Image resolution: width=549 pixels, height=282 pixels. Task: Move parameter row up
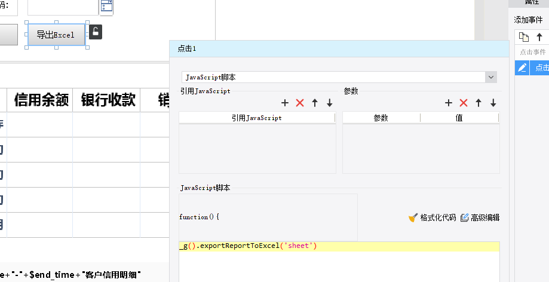click(479, 103)
